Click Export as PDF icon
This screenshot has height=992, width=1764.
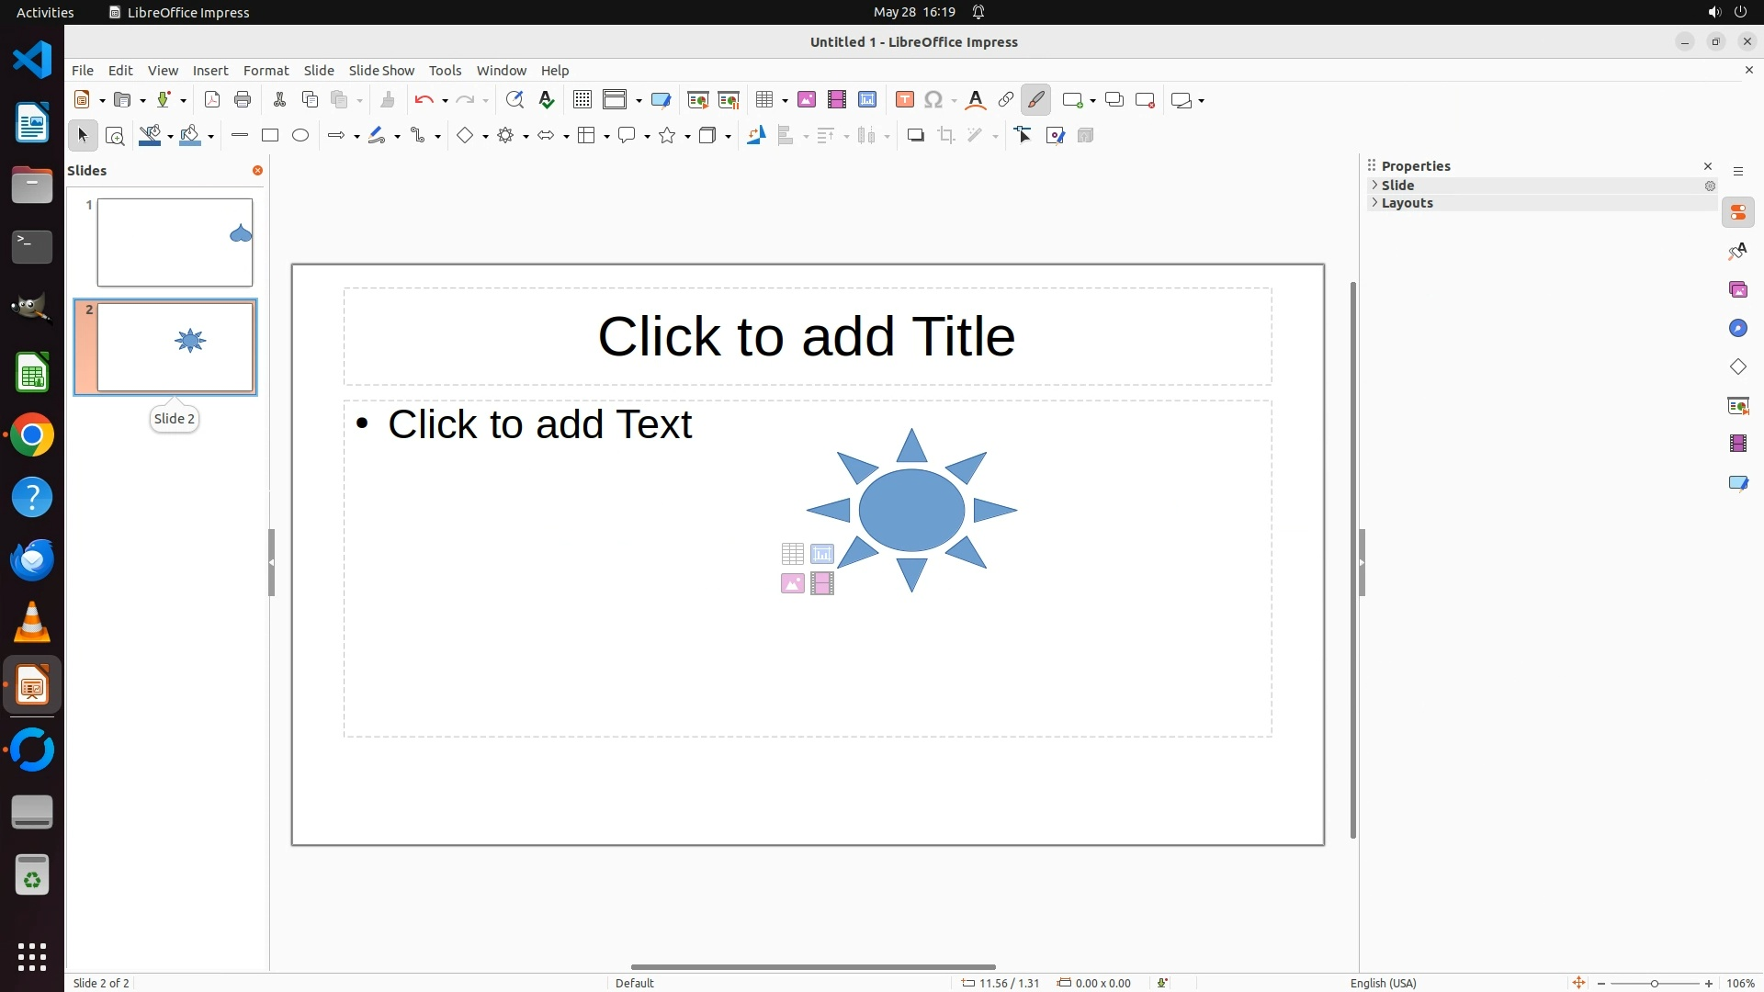coord(212,100)
